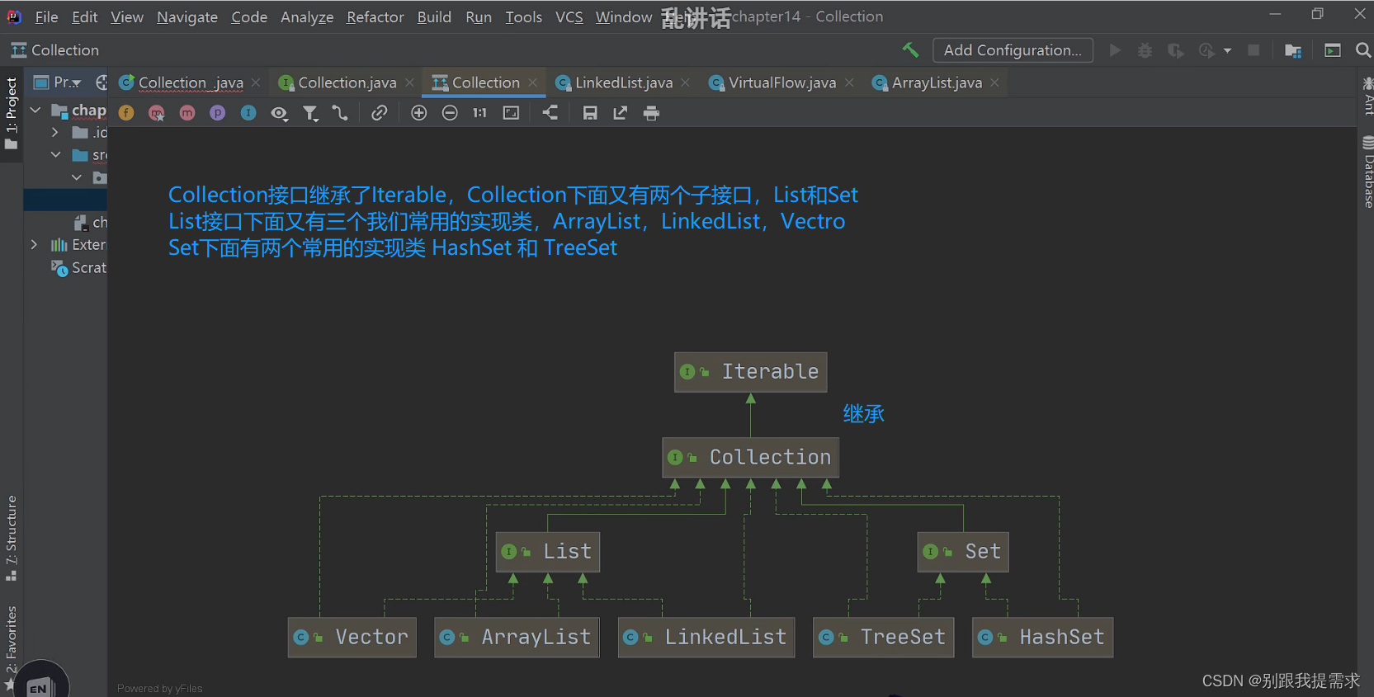Click the Zoom Out icon

click(450, 113)
